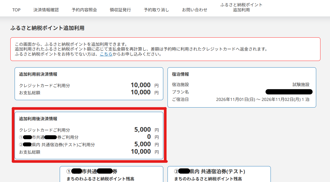Click the notice line この画面から、ふるさと納税ポイントを追加利用できます。

tap(71, 44)
